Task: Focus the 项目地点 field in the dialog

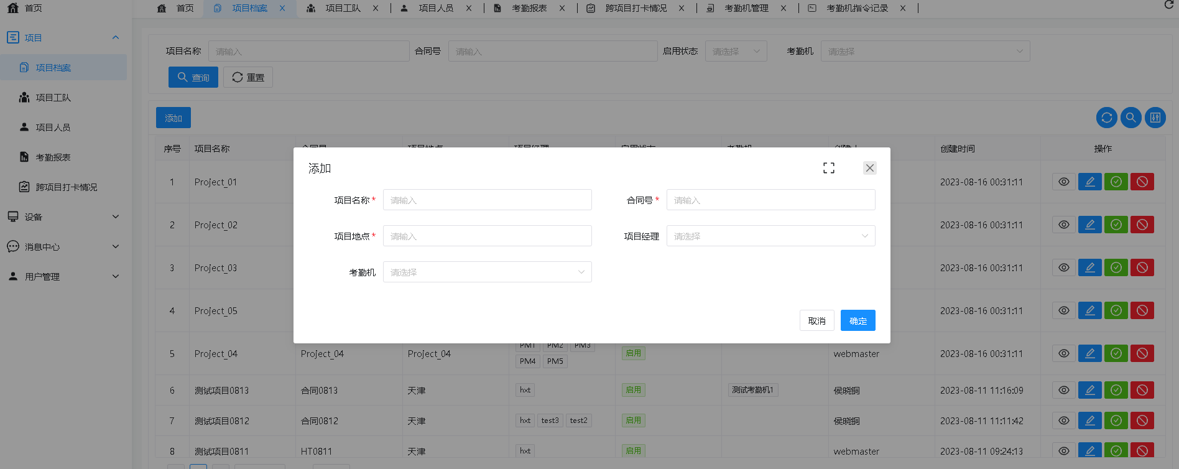Action: 488,236
